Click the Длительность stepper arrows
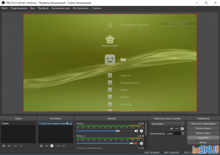 click(x=183, y=134)
